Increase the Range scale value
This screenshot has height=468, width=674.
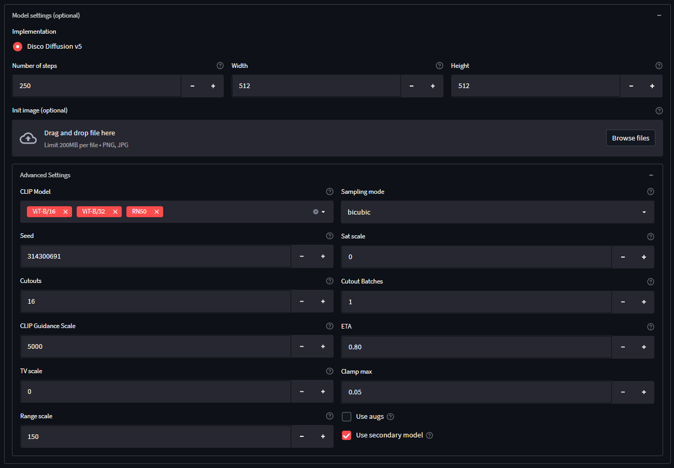pyautogui.click(x=323, y=437)
